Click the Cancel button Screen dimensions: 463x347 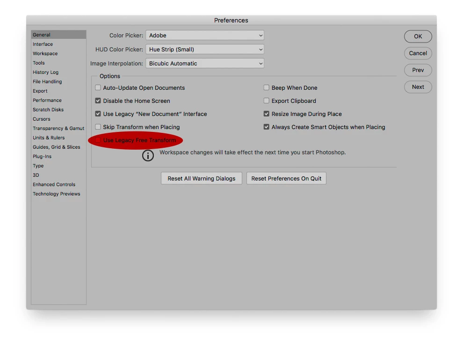(418, 53)
